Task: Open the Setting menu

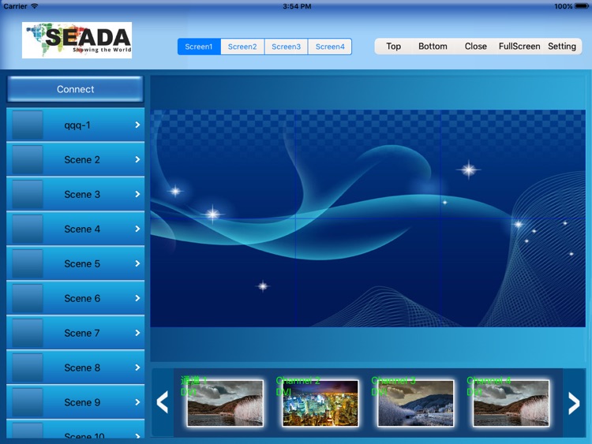Action: point(562,46)
